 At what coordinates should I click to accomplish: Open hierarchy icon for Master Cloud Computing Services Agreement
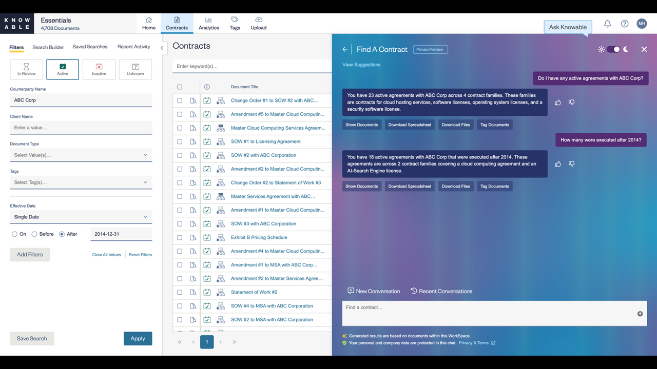[x=221, y=128]
